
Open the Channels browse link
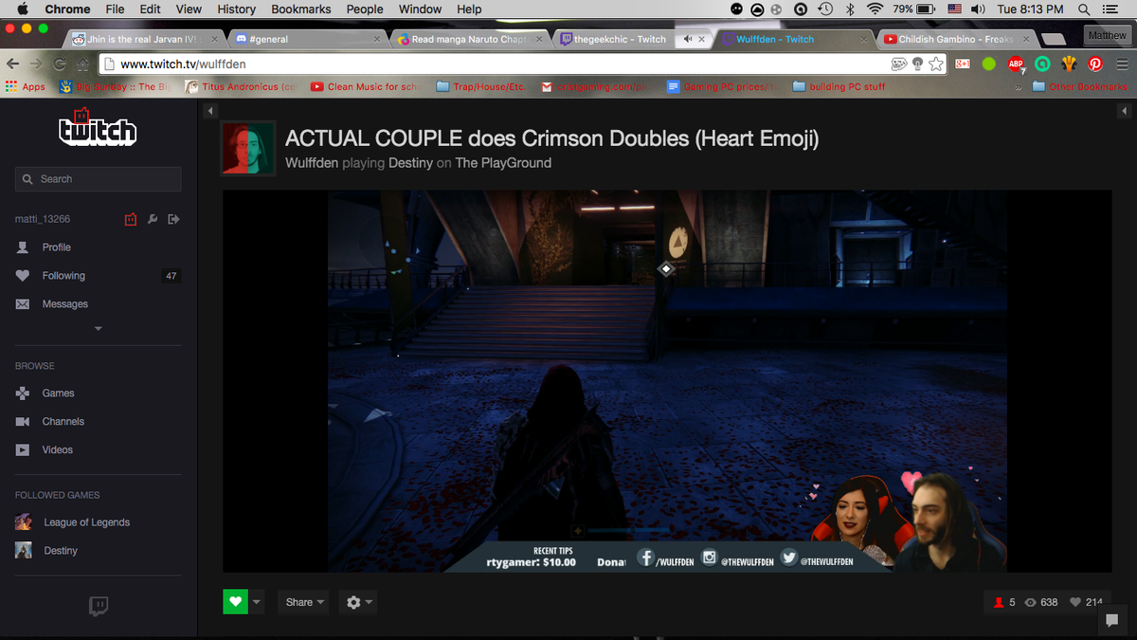pos(63,422)
